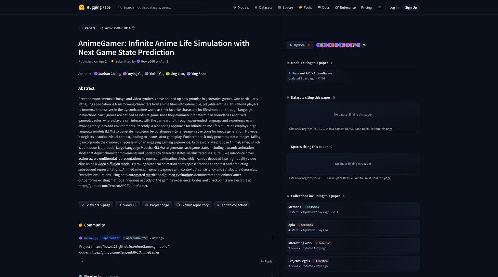Image resolution: width=498 pixels, height=277 pixels.
Task: Reply to Howe666's comment
Action: pyautogui.click(x=266, y=261)
